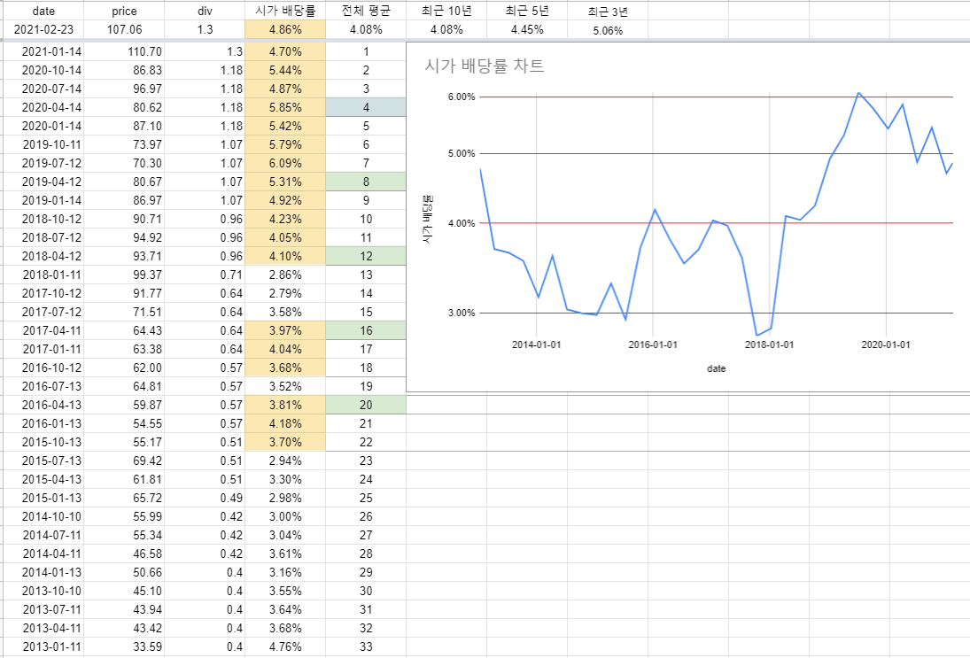Click the date cell 2021-02-23

[x=43, y=30]
